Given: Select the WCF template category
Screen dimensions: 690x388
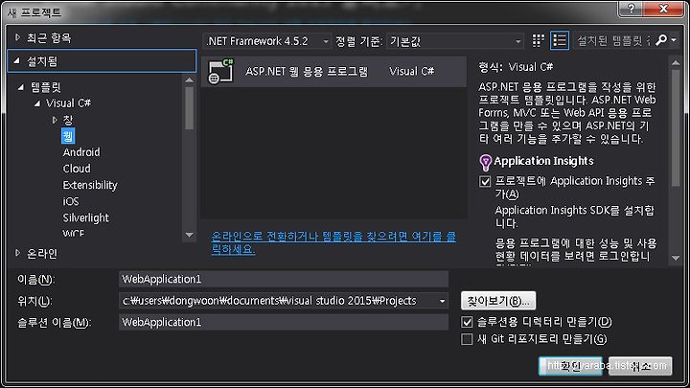Looking at the screenshot, I should 73,233.
